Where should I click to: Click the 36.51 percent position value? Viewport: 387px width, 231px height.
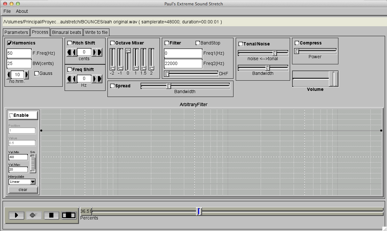click(x=86, y=211)
